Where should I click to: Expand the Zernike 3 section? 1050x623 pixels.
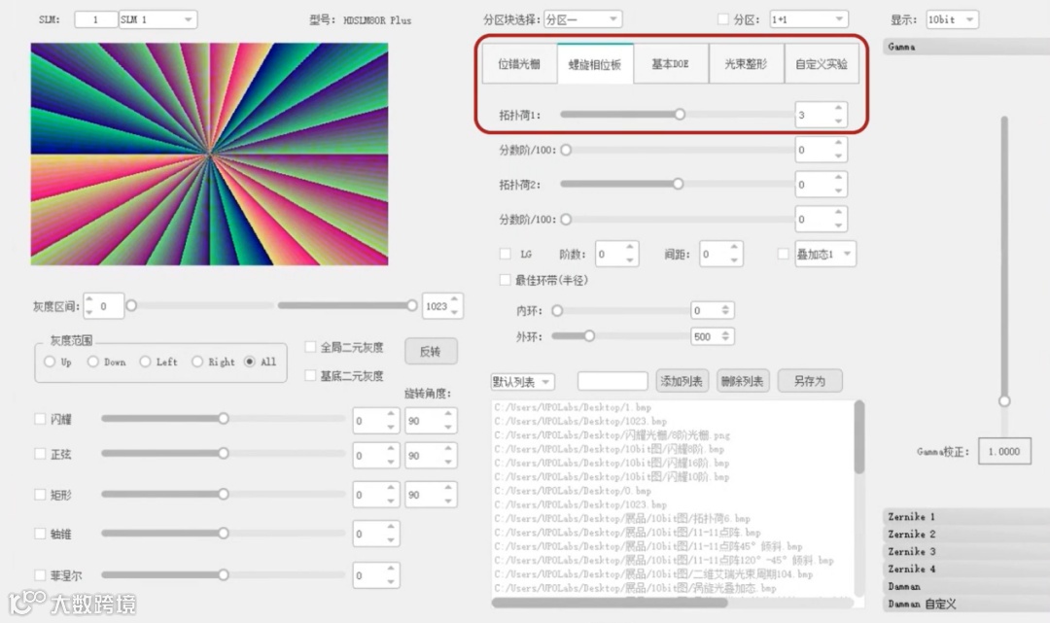(x=966, y=551)
